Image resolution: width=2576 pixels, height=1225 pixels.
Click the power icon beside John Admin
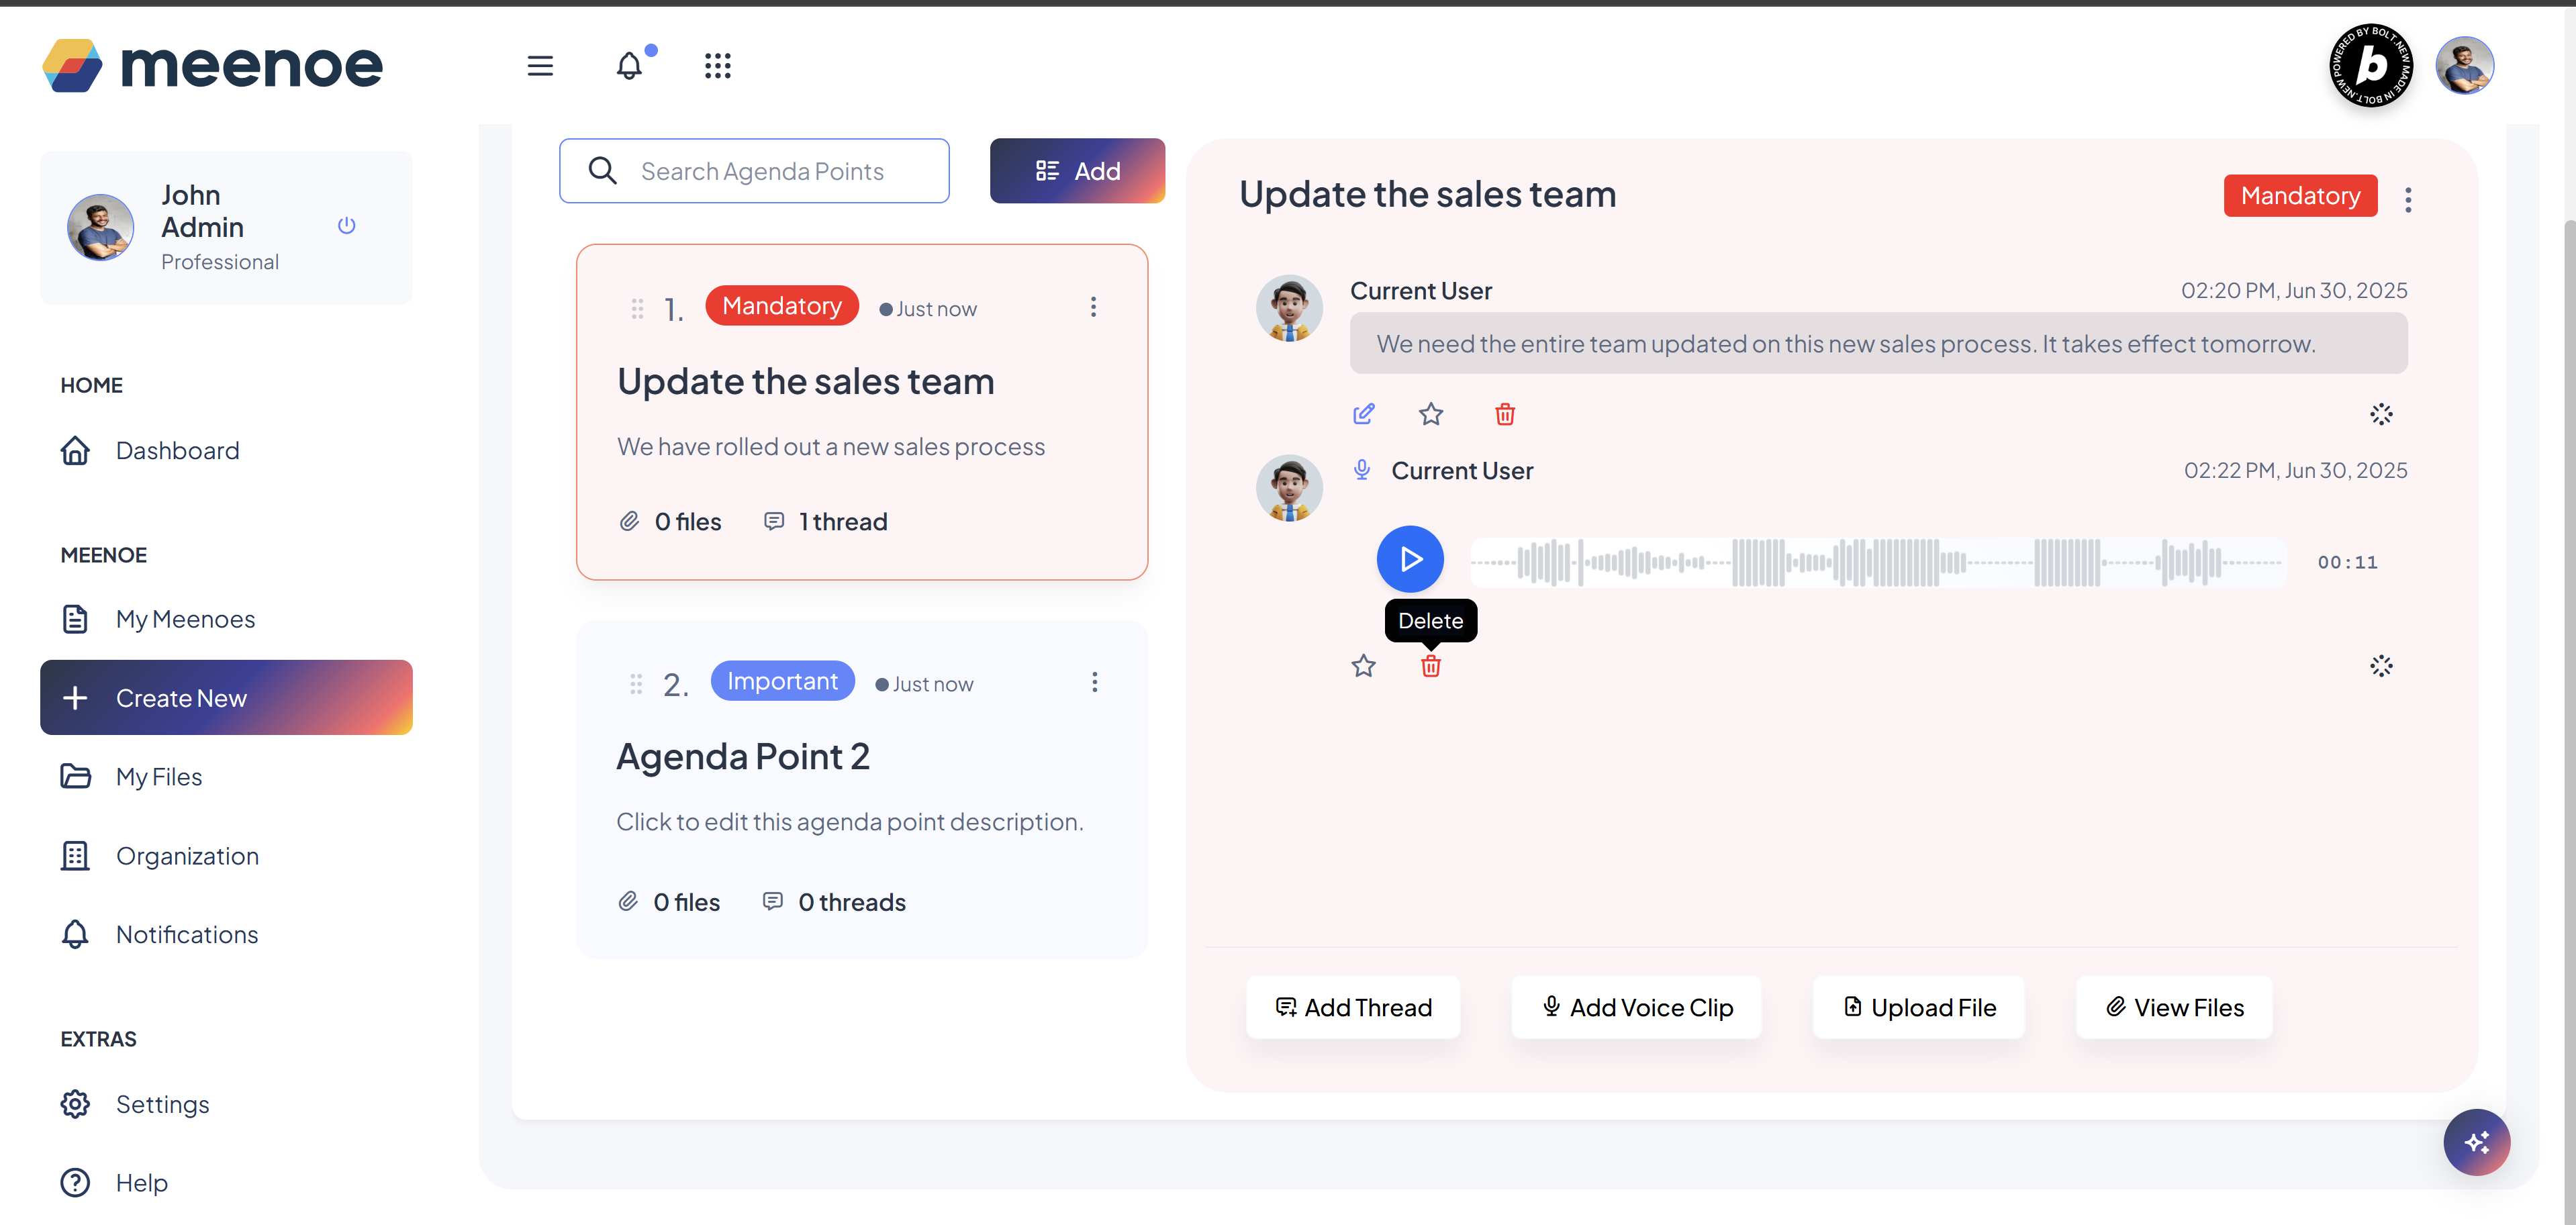pos(346,226)
